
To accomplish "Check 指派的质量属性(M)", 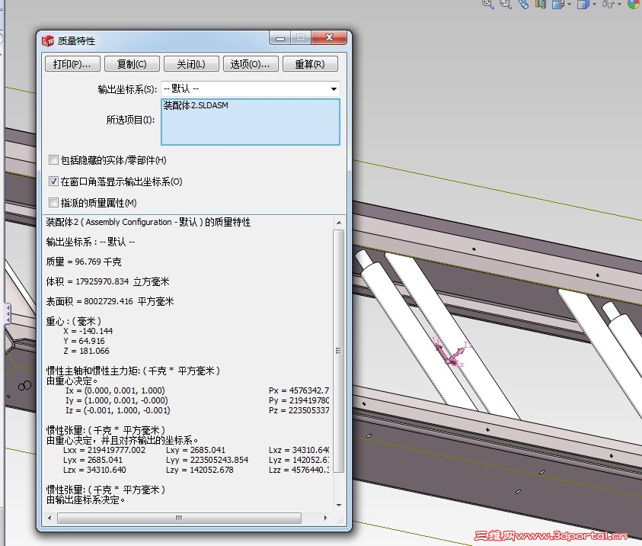I will click(53, 202).
